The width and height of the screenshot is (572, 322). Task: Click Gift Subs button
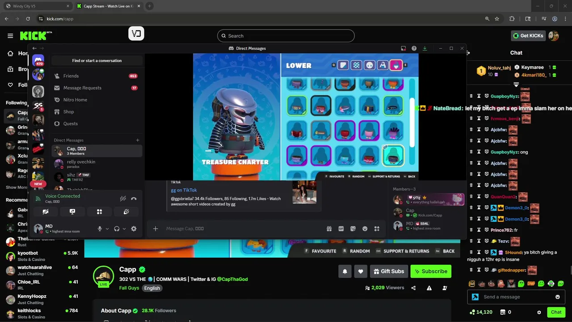tap(389, 271)
